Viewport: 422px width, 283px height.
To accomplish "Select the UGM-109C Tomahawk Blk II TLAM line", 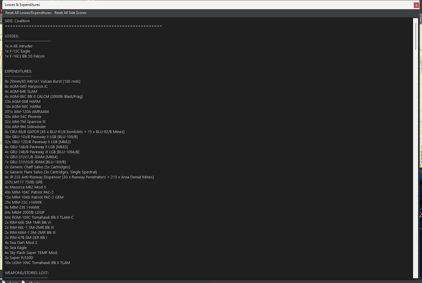I will (x=37, y=263).
